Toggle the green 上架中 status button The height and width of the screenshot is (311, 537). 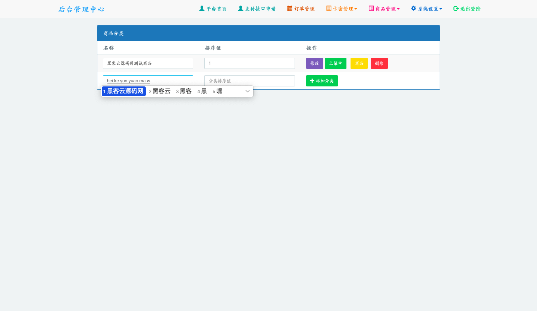[x=335, y=63]
